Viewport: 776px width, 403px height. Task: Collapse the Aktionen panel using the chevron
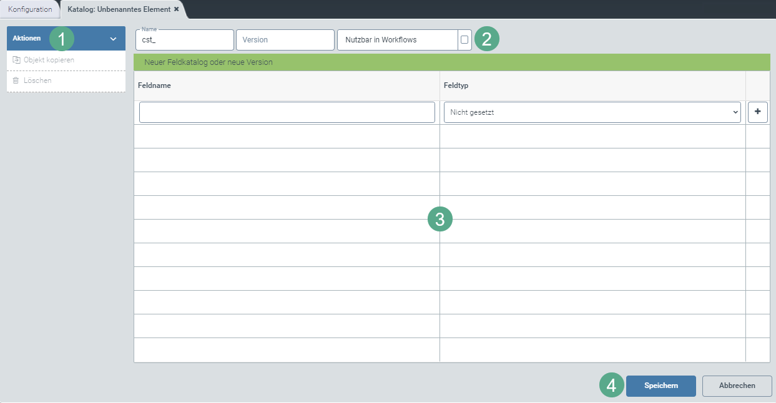tap(113, 39)
